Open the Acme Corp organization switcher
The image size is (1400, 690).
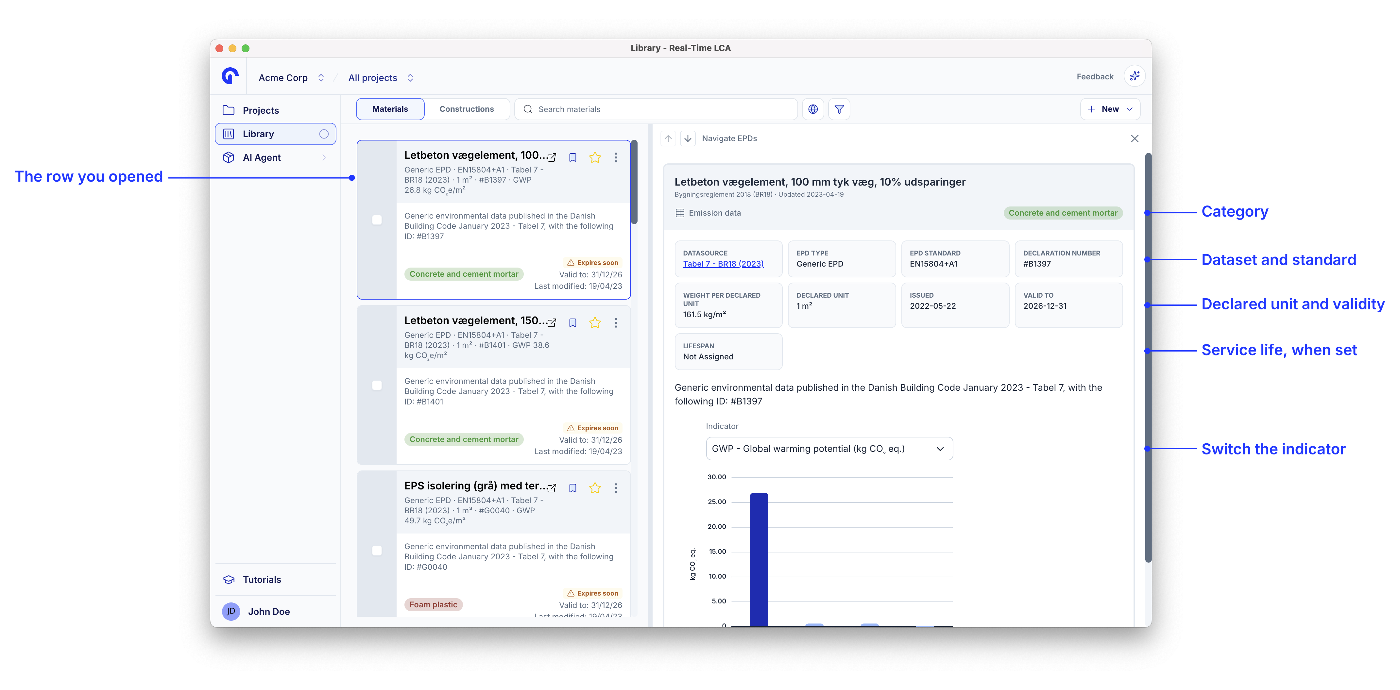pyautogui.click(x=291, y=78)
